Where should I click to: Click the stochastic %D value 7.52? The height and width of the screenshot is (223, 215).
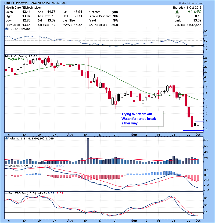(60, 193)
